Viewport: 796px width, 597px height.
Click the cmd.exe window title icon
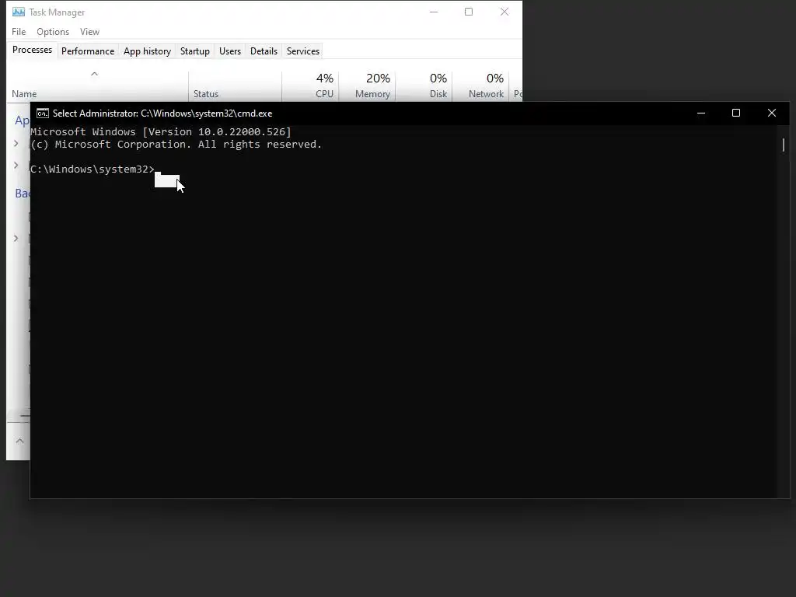point(43,113)
